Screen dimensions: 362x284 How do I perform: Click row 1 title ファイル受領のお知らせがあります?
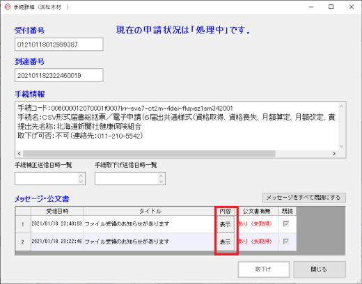[x=127, y=224]
